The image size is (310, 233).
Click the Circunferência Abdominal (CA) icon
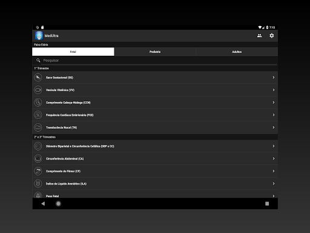pos(38,158)
